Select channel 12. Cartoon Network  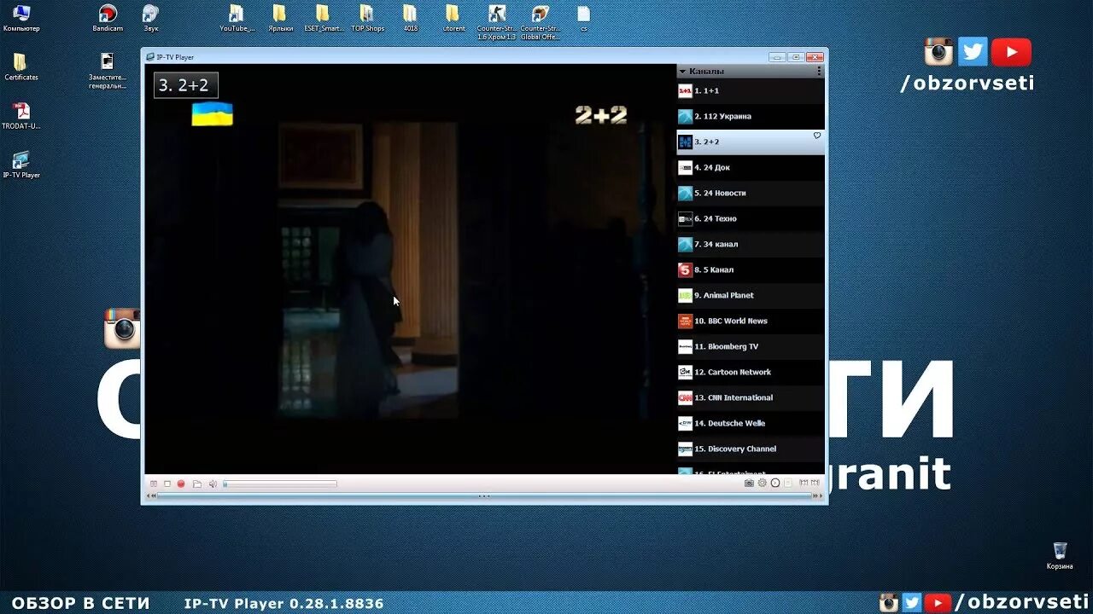click(751, 372)
